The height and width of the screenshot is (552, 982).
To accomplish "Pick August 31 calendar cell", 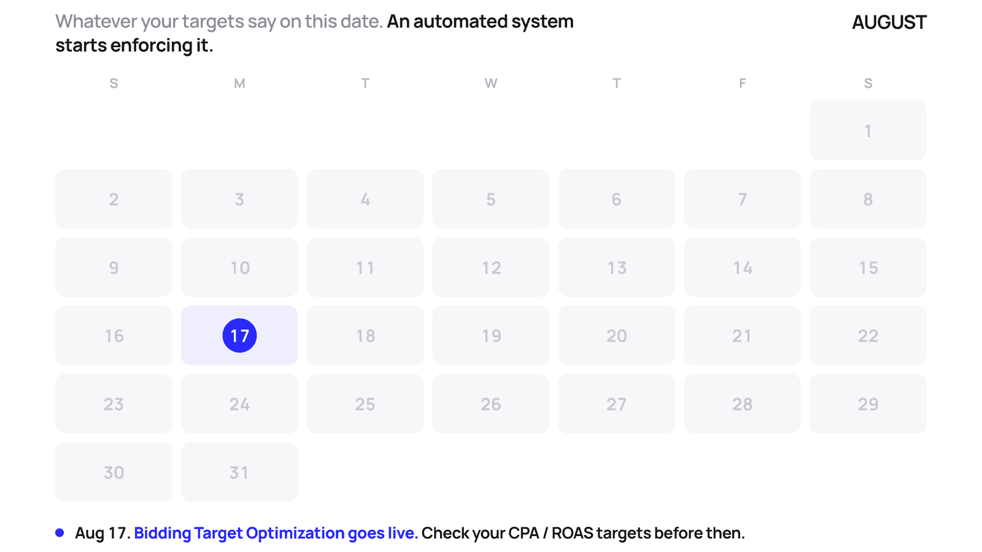I will (239, 472).
